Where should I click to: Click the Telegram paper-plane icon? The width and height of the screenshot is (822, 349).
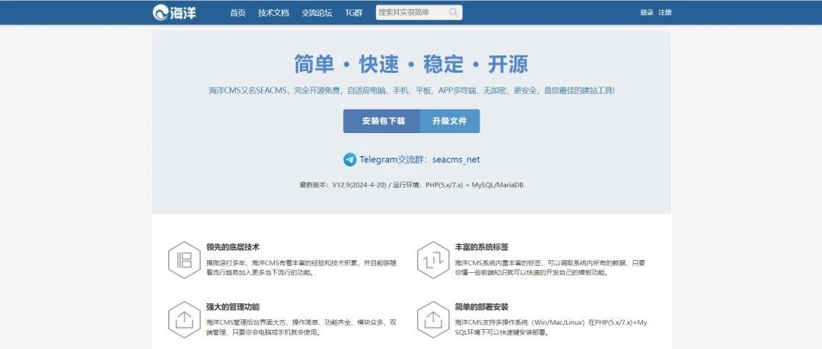[x=349, y=160]
